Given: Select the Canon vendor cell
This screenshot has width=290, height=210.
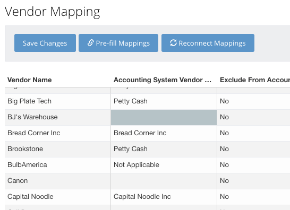Looking at the screenshot, I should (x=58, y=181).
